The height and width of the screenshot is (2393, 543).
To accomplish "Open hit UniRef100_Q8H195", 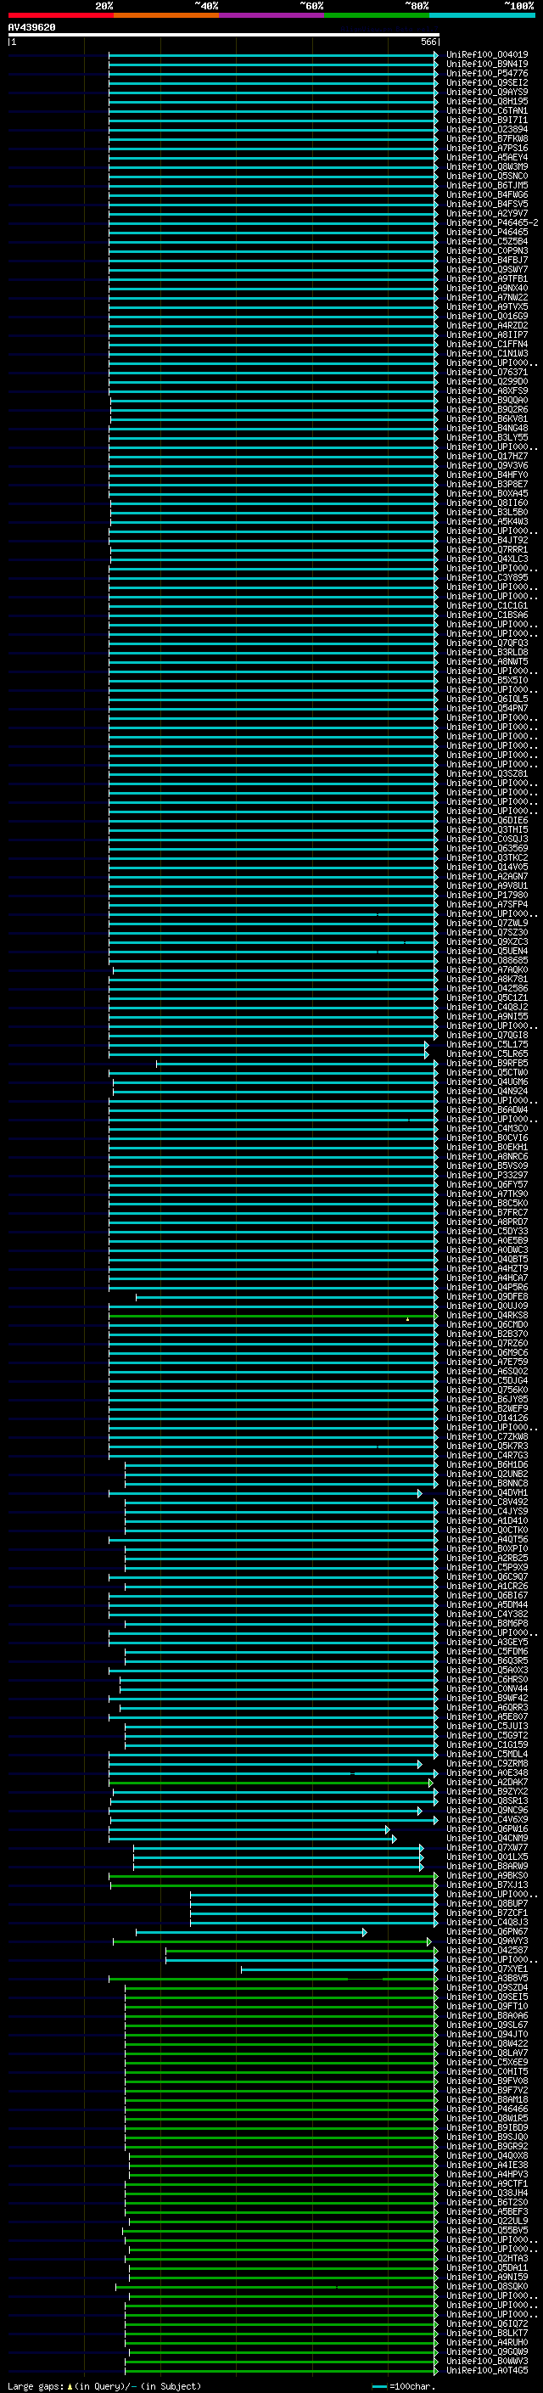I will [x=487, y=101].
